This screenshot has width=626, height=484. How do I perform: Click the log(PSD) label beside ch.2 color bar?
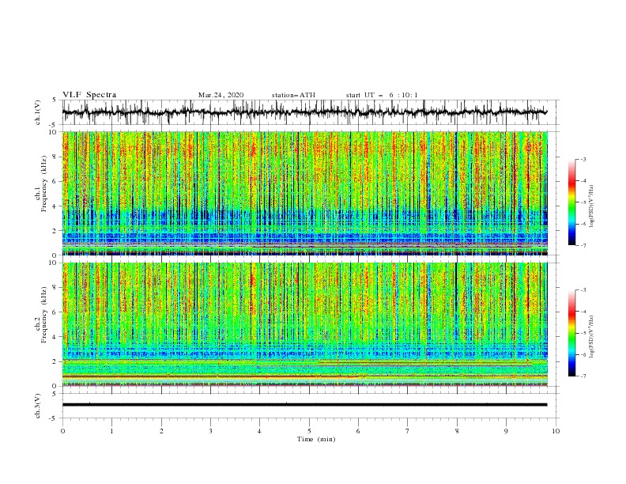tap(592, 337)
